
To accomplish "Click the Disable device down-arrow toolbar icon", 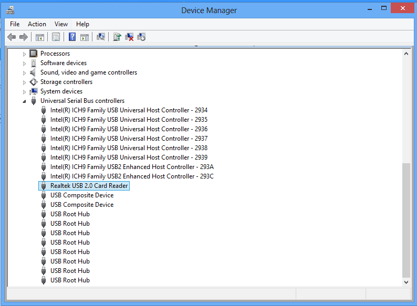I will 141,37.
